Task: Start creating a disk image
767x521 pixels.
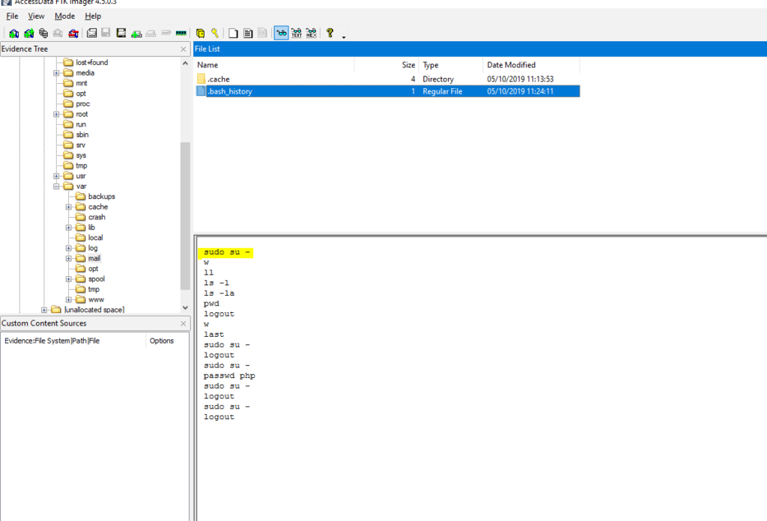Action: tap(93, 33)
